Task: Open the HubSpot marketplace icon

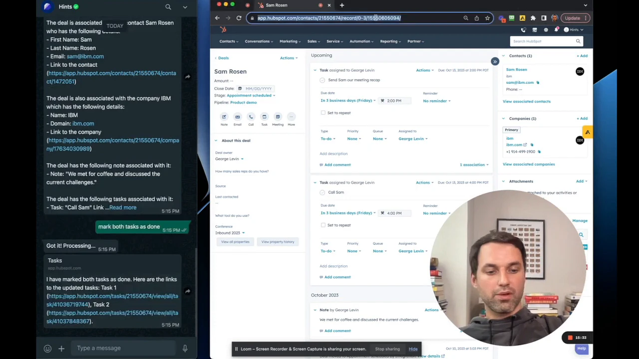Action: (x=535, y=30)
